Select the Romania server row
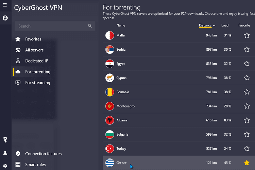Screen dimensions: 255x170 pyautogui.click(x=179, y=92)
